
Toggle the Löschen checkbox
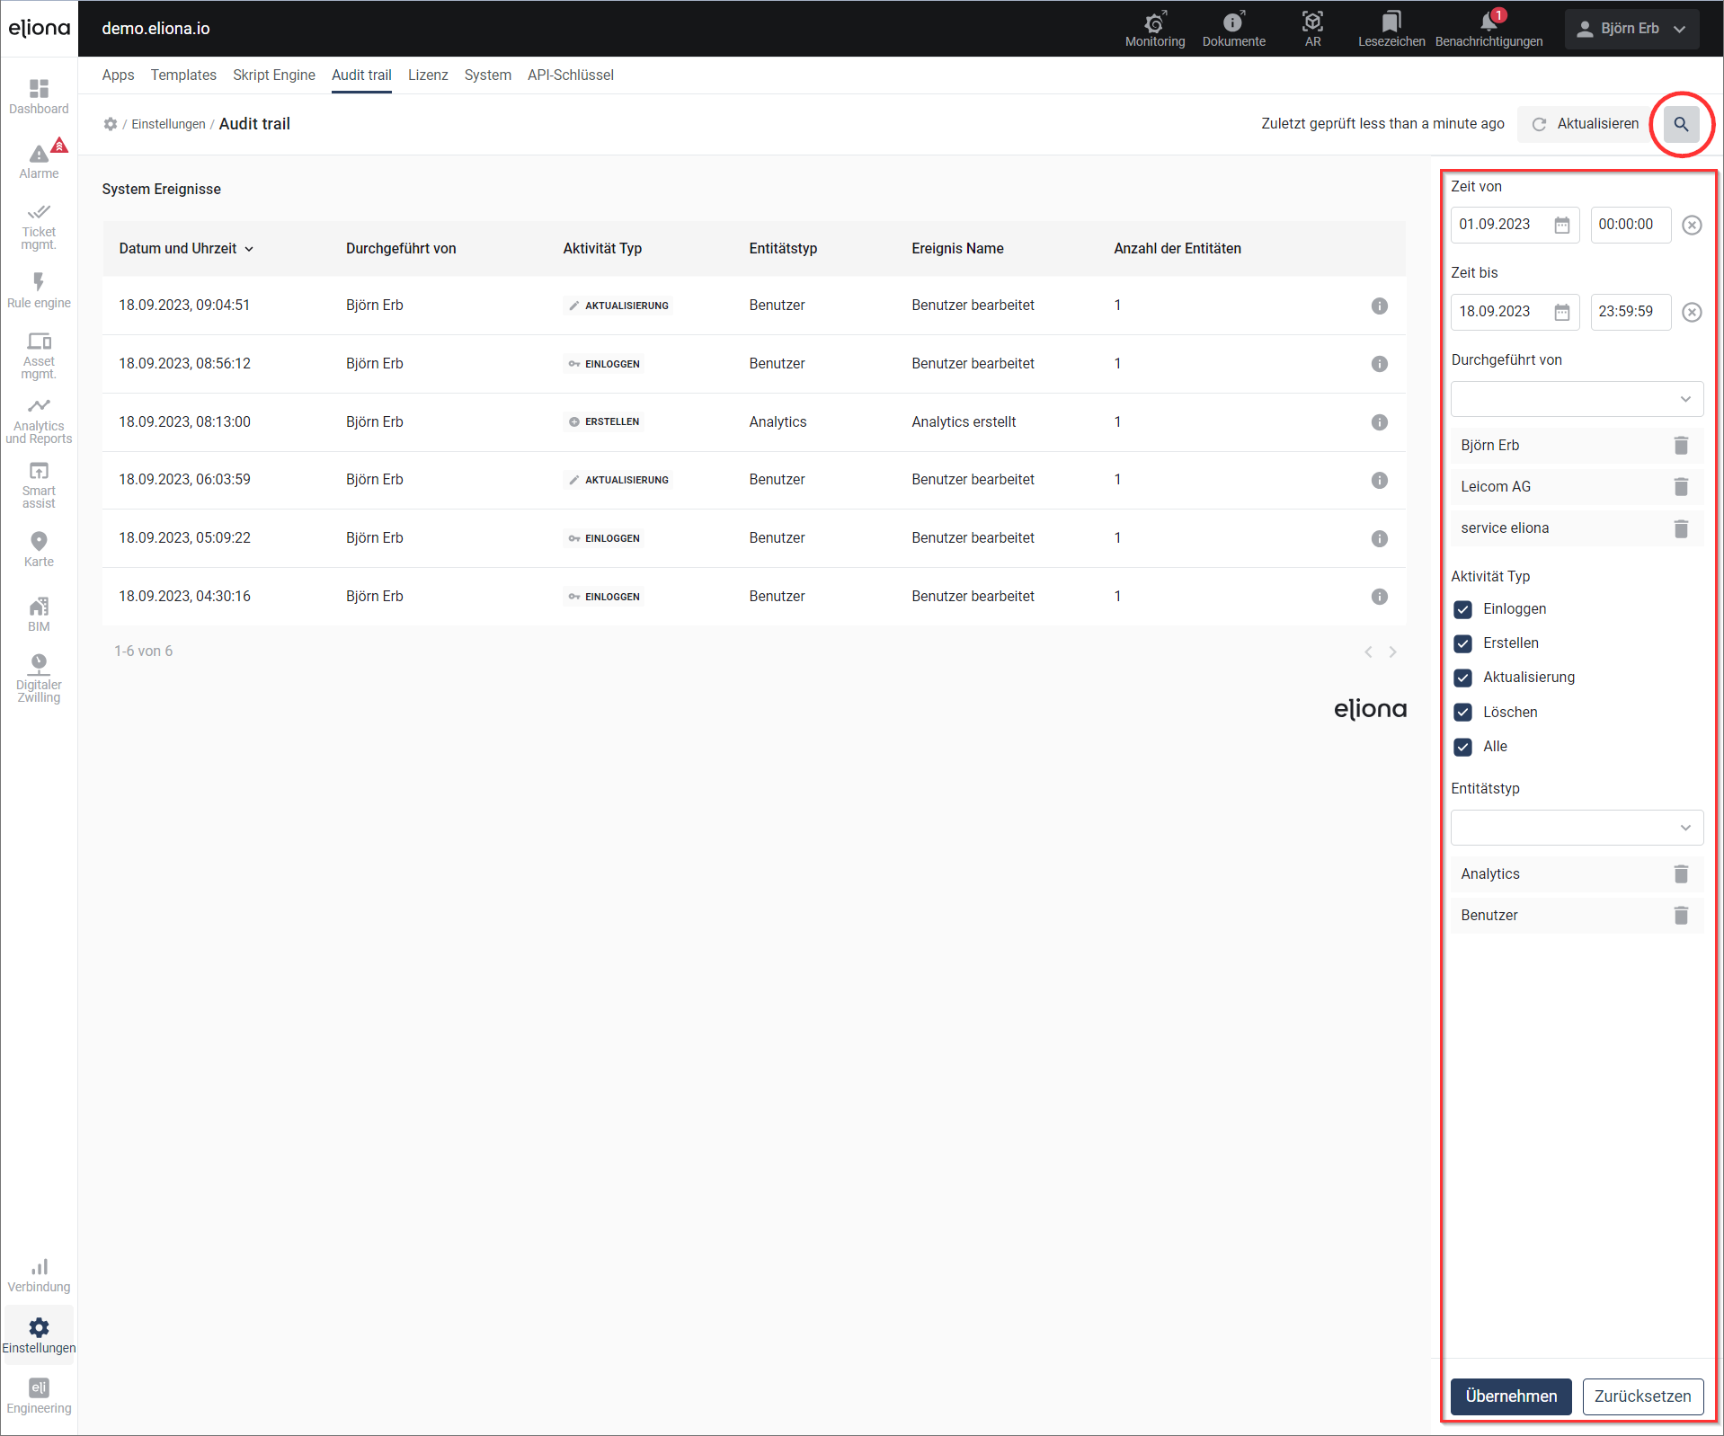pyautogui.click(x=1462, y=713)
